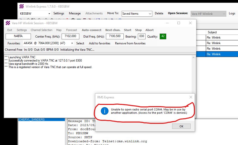
Task: Click the Bearing field showing 030
Action: tap(142, 36)
